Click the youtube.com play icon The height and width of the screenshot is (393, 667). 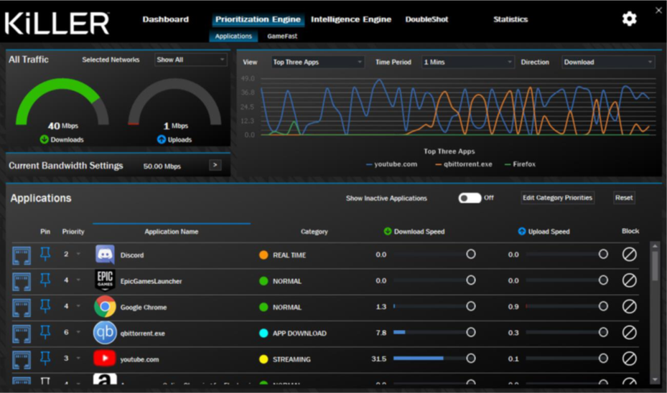[x=105, y=358]
